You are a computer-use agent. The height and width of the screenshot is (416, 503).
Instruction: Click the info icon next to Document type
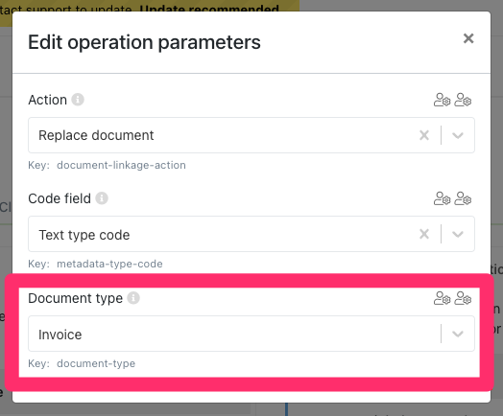point(133,298)
